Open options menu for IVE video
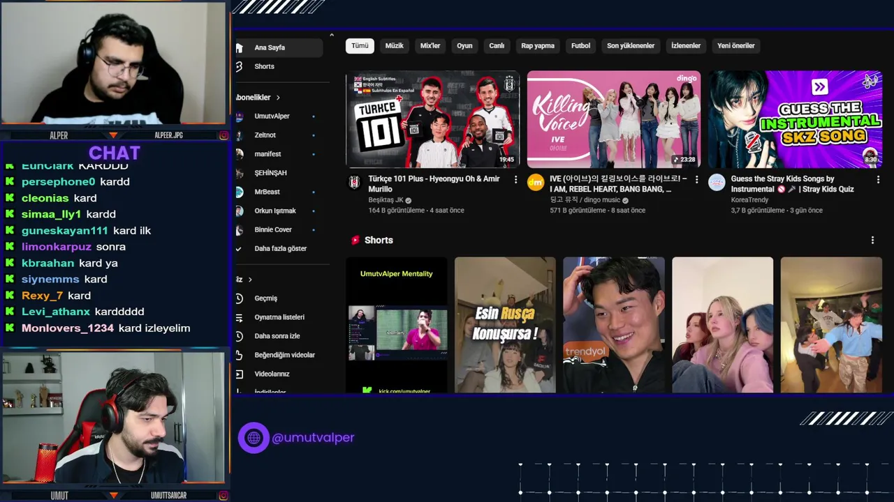Image resolution: width=894 pixels, height=502 pixels. click(x=697, y=180)
